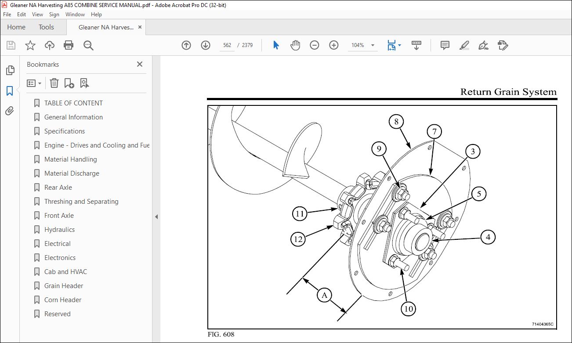Toggle the Bookmarks panel icon

pyautogui.click(x=10, y=91)
